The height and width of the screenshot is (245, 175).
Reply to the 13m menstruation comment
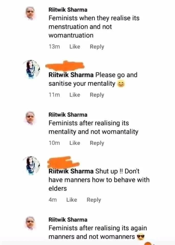coord(97,47)
